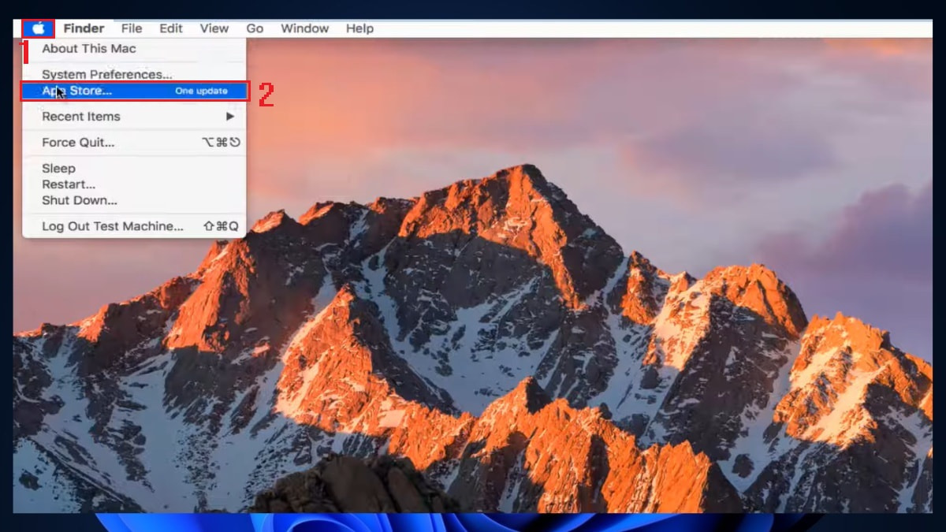
Task: Open the Window menu
Action: pyautogui.click(x=304, y=28)
